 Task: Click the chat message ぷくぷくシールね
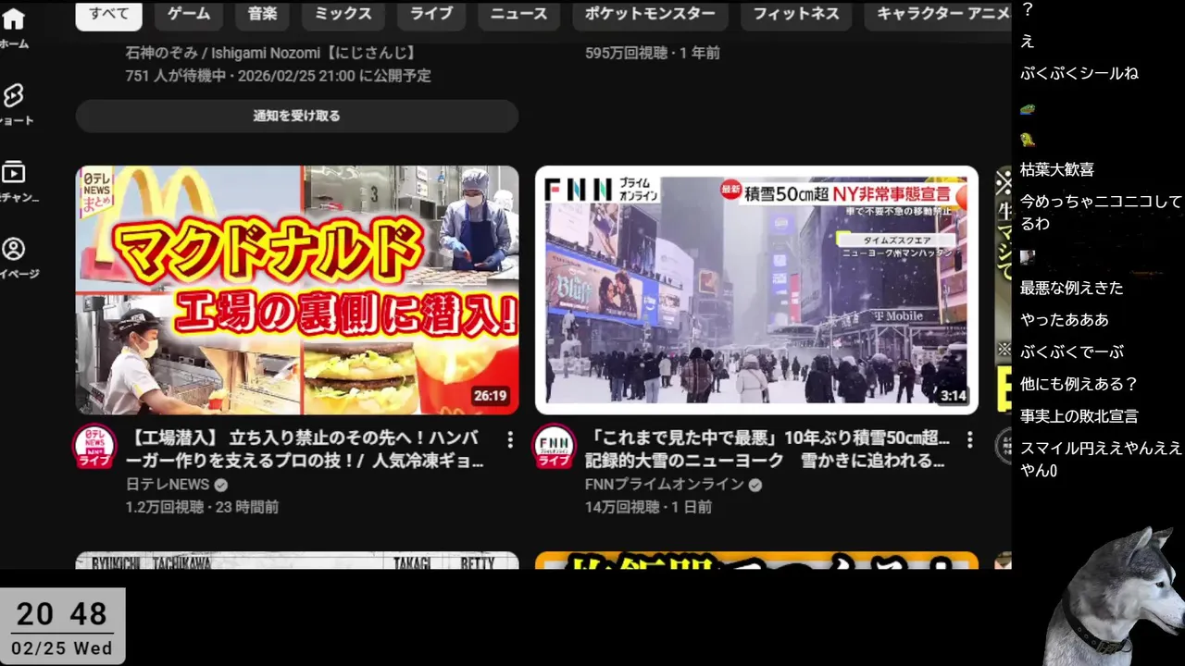pos(1079,73)
